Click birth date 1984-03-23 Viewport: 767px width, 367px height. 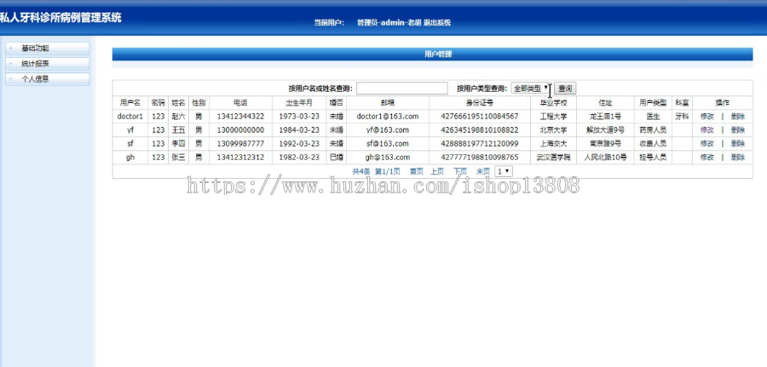299,130
